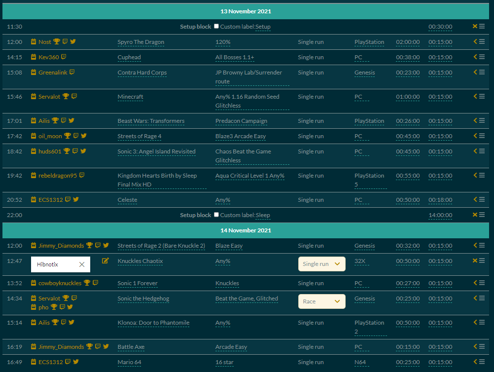This screenshot has width=494, height=372.
Task: Click the edit pencil icon beside Hibnotix
Action: 105,260
